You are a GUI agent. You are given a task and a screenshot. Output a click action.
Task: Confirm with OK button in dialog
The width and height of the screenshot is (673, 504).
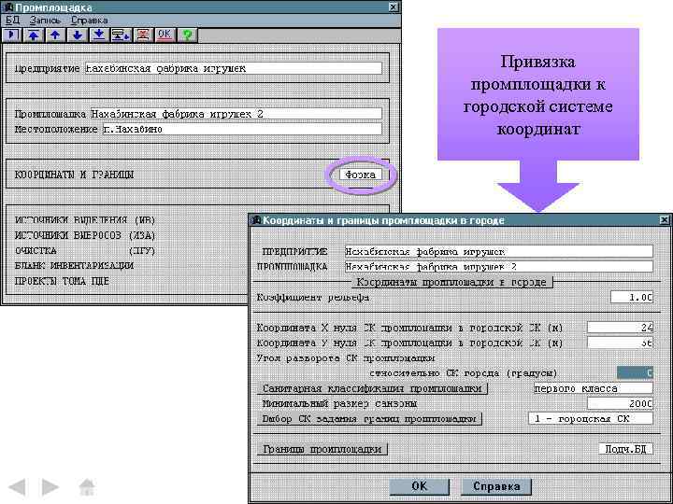click(x=420, y=486)
